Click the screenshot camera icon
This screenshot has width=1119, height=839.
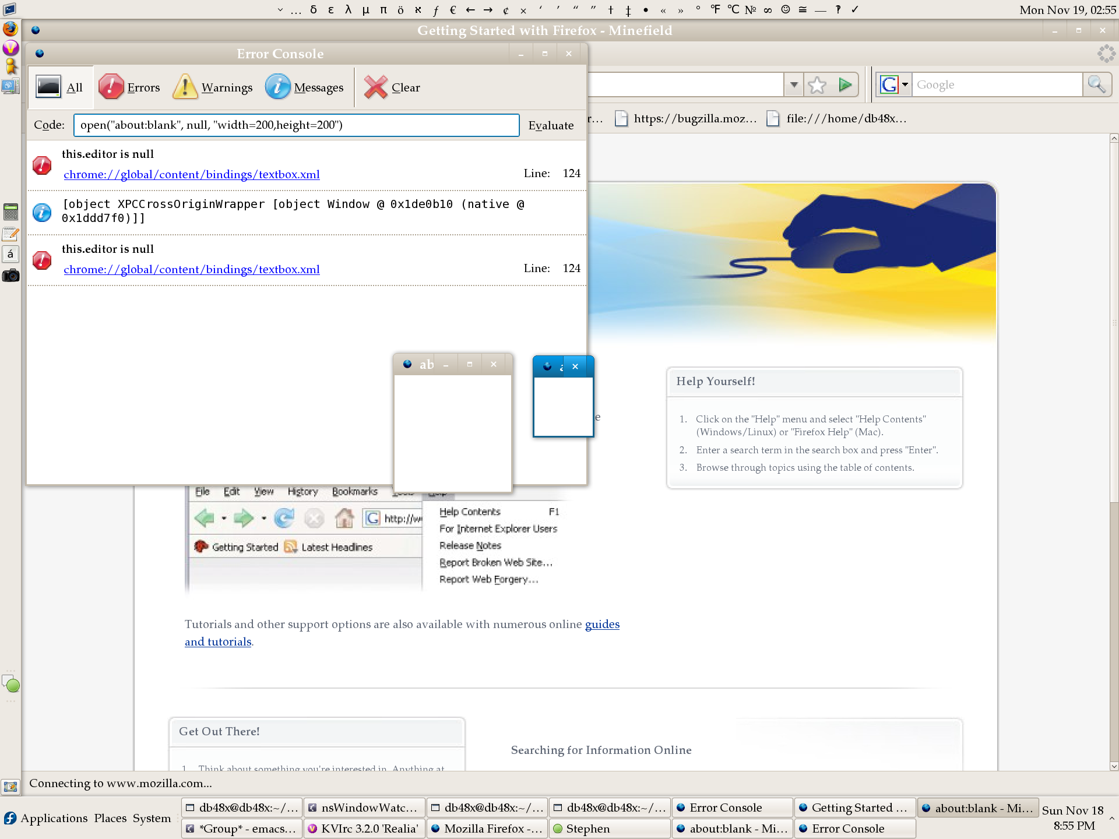(x=10, y=275)
